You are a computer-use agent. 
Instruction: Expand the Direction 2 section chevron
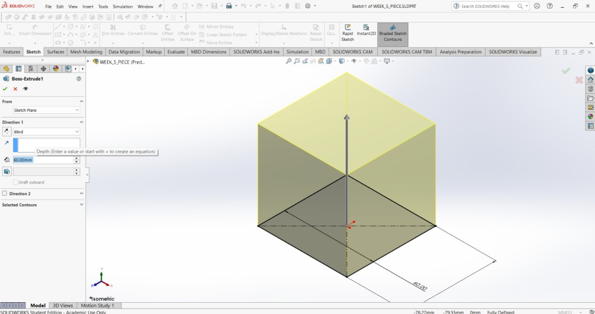click(x=82, y=194)
